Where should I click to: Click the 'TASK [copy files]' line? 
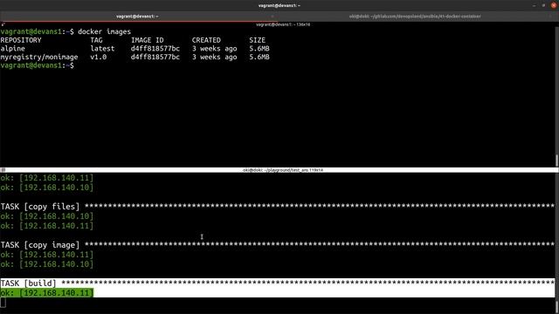click(278, 207)
